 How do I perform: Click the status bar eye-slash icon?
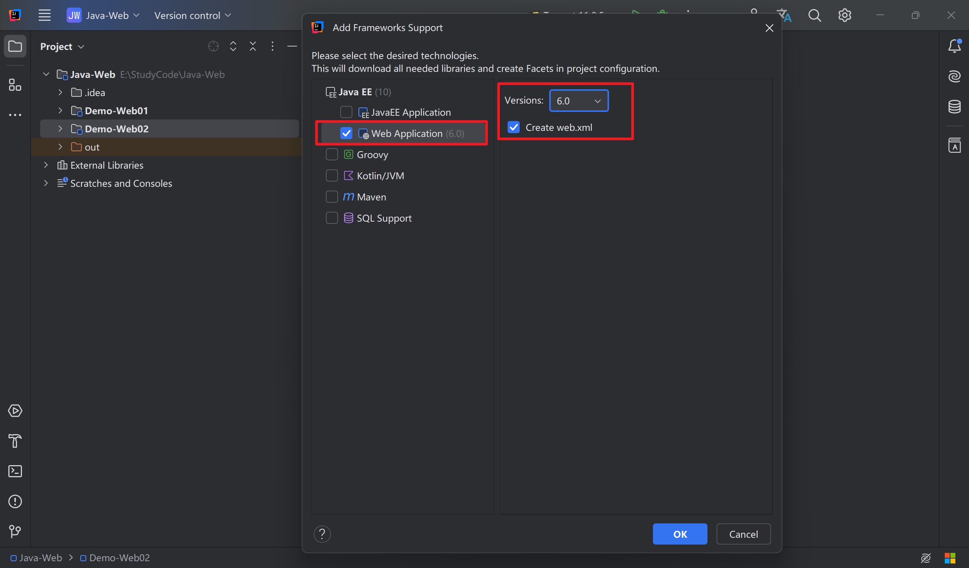(925, 558)
